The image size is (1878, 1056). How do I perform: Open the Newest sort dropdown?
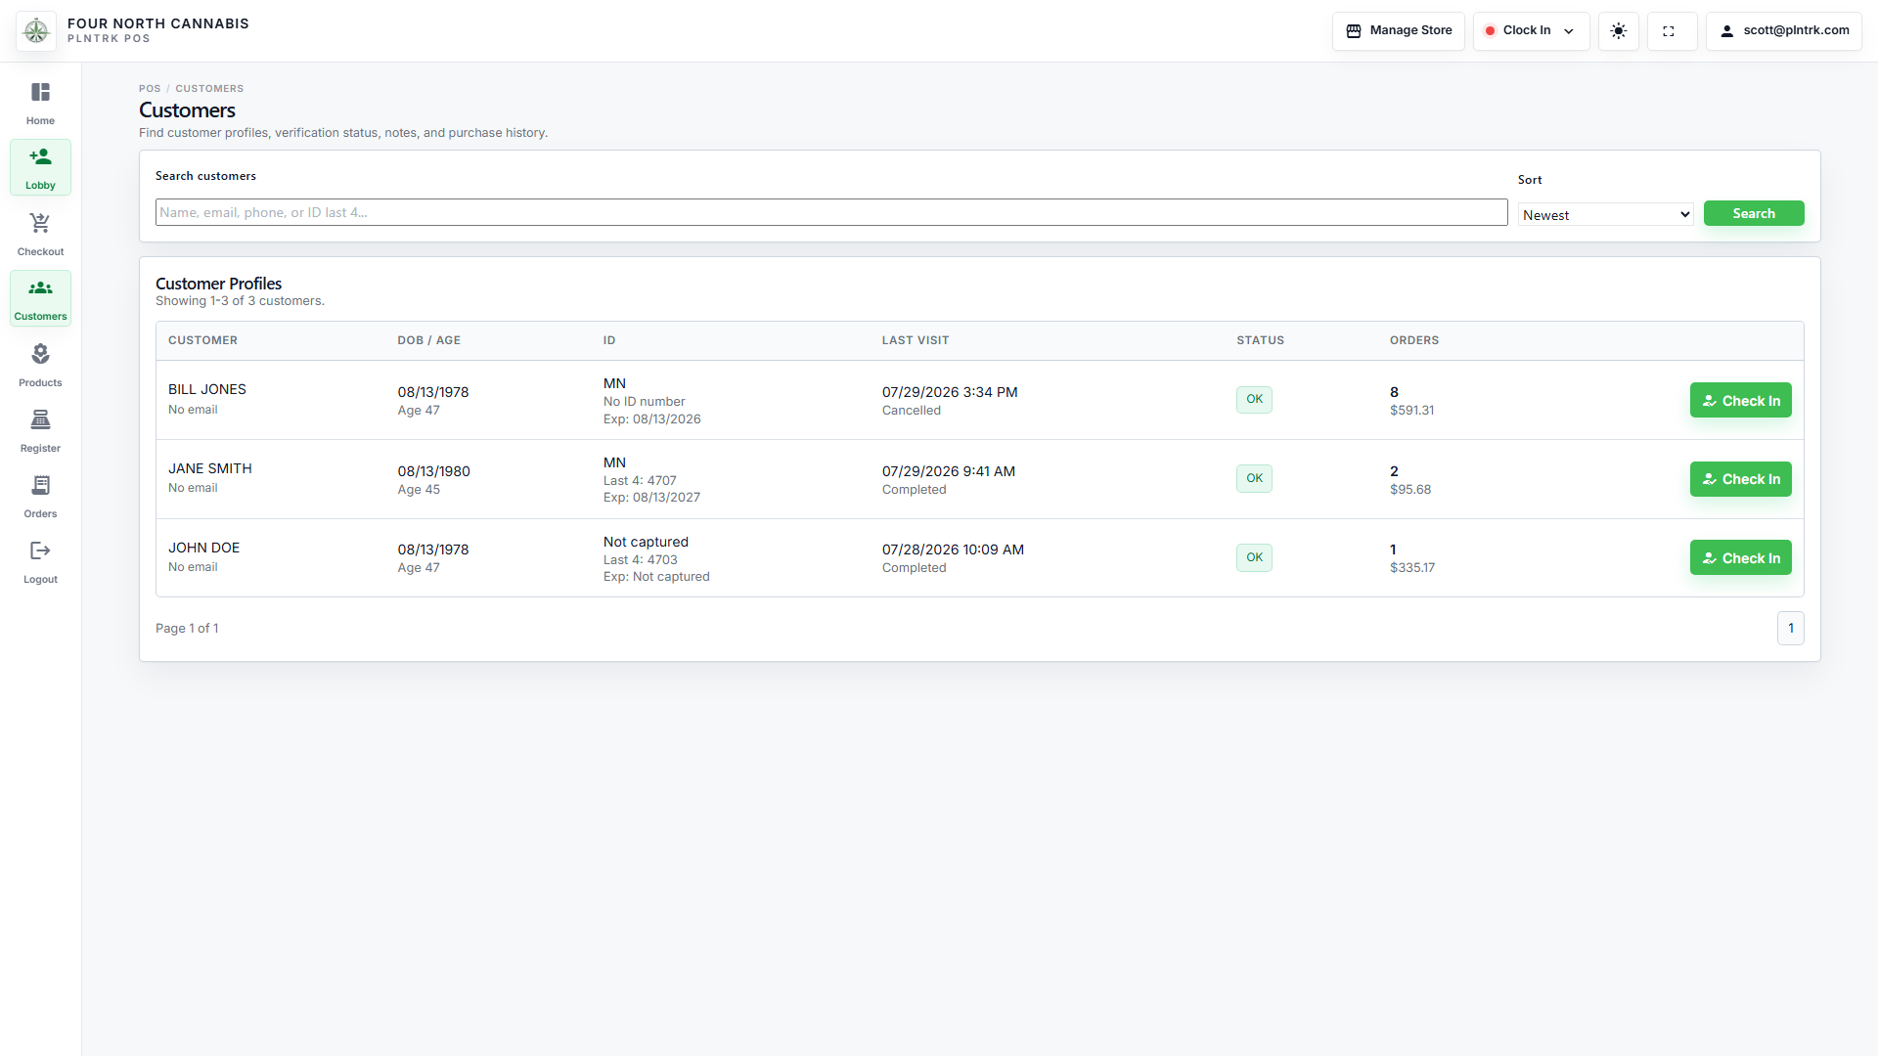pos(1606,215)
